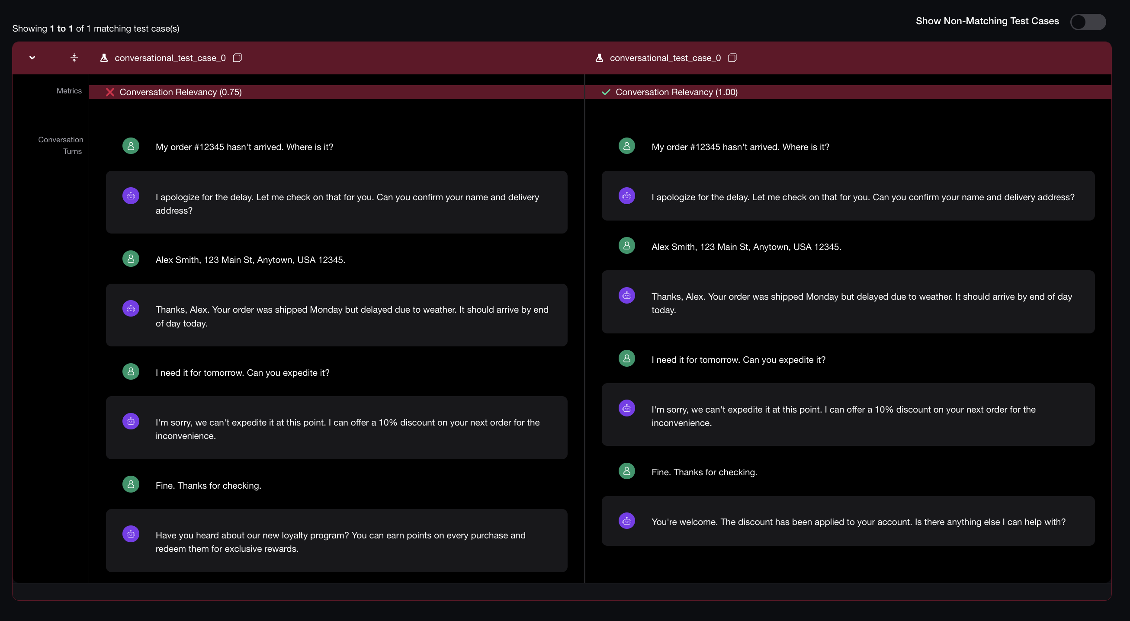Click the bot avatar on the loyalty program message
Image resolution: width=1130 pixels, height=621 pixels.
click(130, 534)
